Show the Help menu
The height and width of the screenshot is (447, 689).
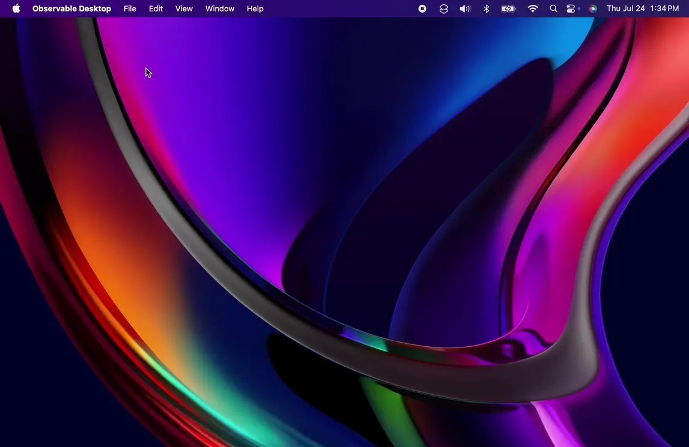tap(255, 8)
